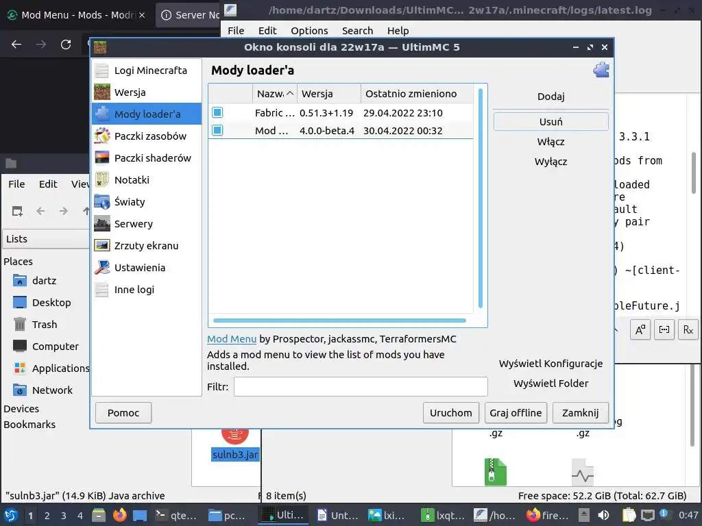Open Ustawienia page
The width and height of the screenshot is (702, 526).
point(147,268)
